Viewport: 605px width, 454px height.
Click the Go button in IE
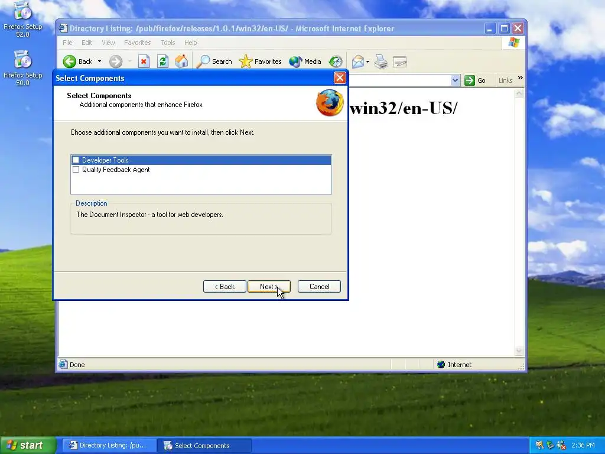[475, 80]
